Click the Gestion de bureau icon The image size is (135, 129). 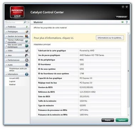coord(27,36)
